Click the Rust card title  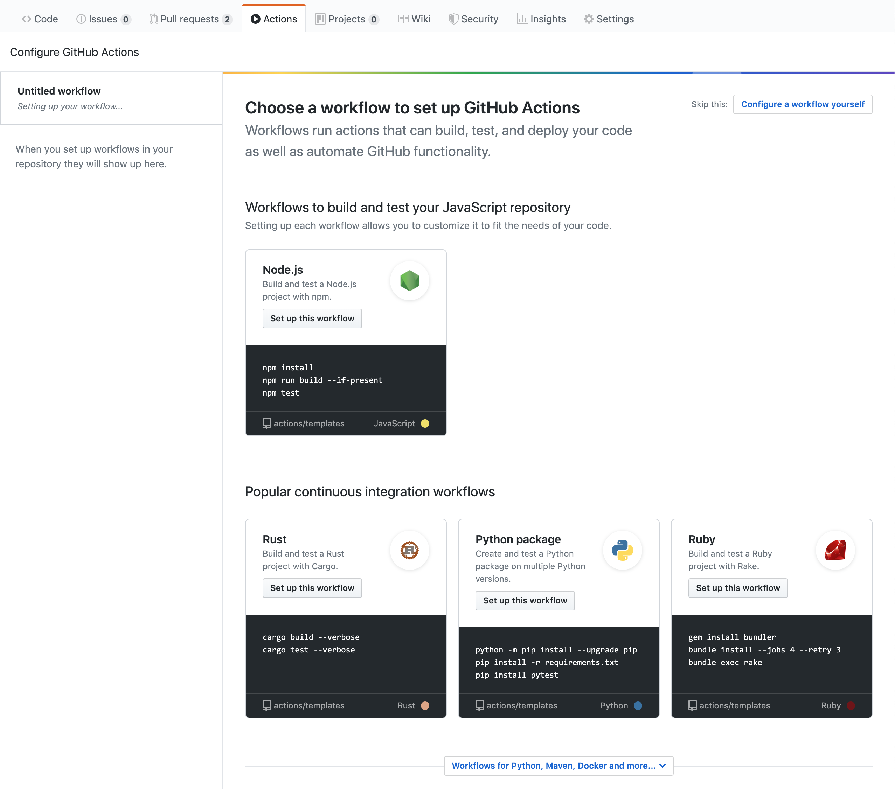coord(275,539)
